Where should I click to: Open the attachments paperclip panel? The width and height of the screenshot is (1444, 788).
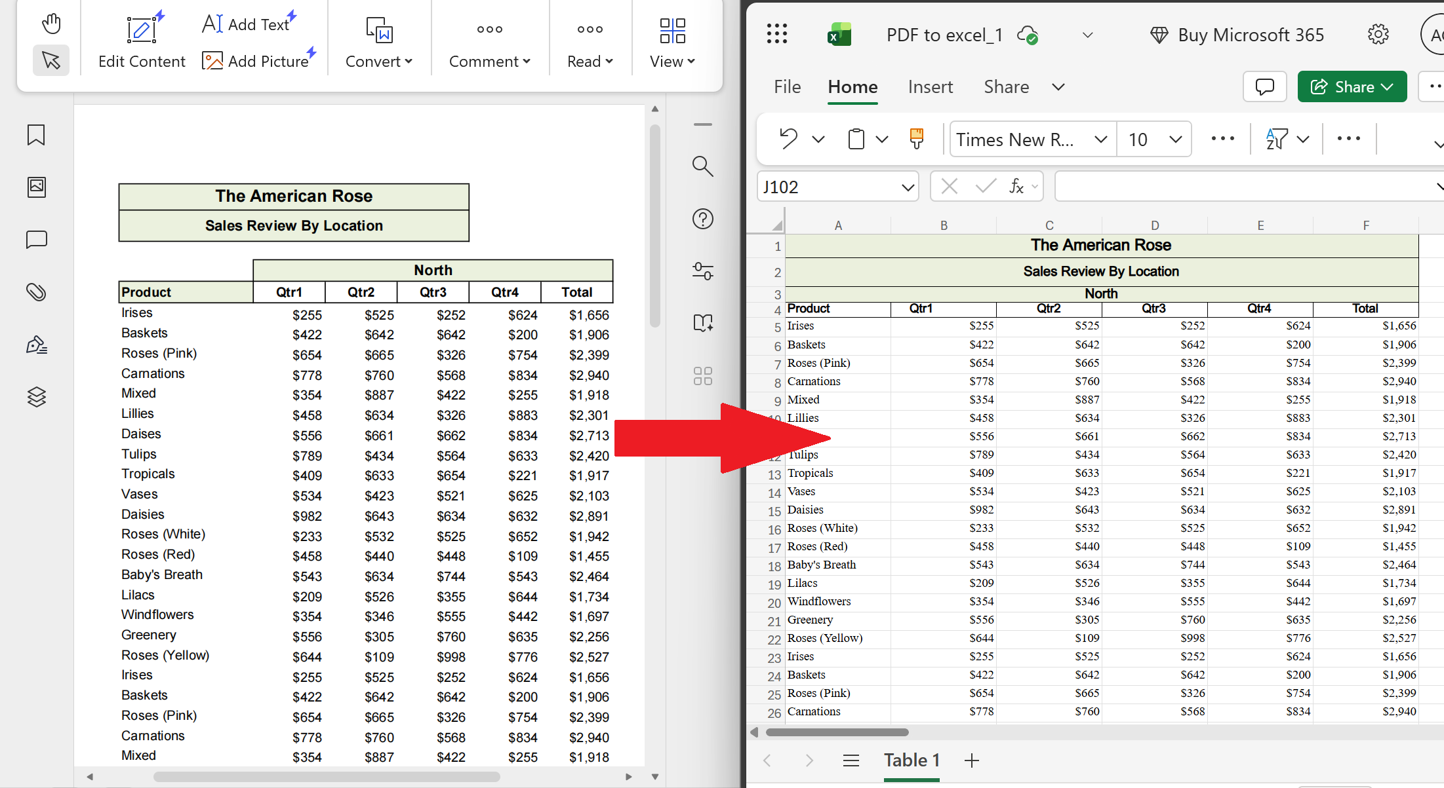pyautogui.click(x=36, y=292)
